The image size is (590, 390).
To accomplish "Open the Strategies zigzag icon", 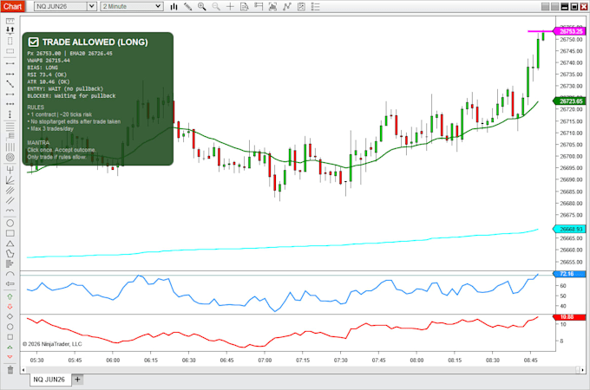I will point(287,6).
